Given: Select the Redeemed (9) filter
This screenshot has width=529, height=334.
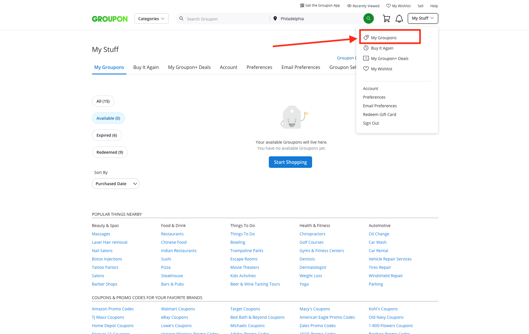Looking at the screenshot, I should [110, 152].
